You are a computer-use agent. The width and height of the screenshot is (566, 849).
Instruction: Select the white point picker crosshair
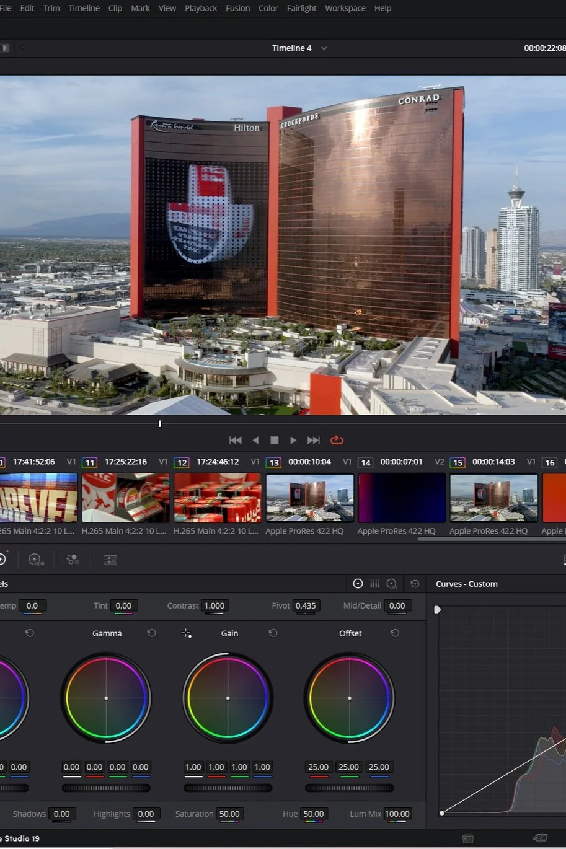coord(186,633)
